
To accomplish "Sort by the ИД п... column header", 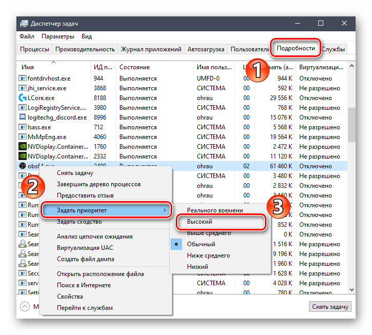I will [103, 67].
